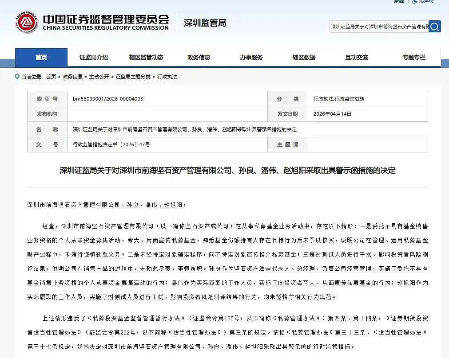Click the magnifier search button
This screenshot has width=449, height=358.
[x=435, y=27]
